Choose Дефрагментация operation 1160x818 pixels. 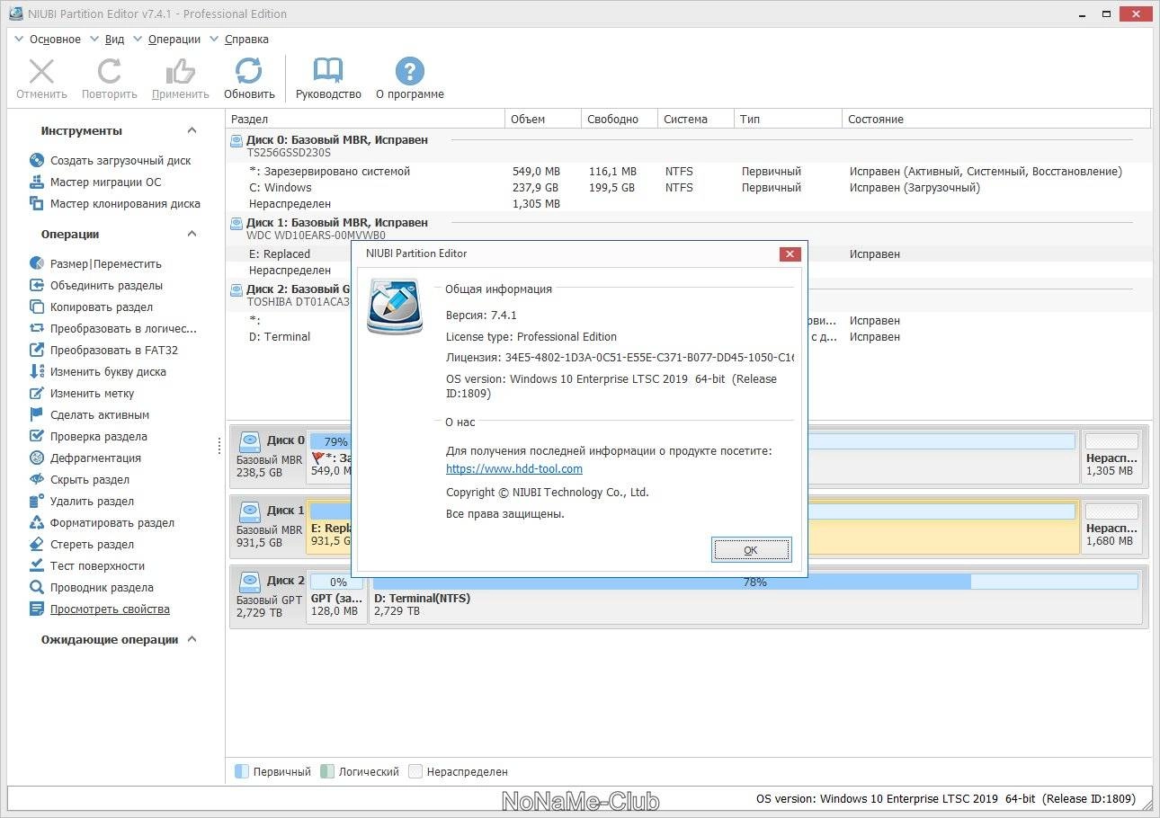pyautogui.click(x=95, y=458)
